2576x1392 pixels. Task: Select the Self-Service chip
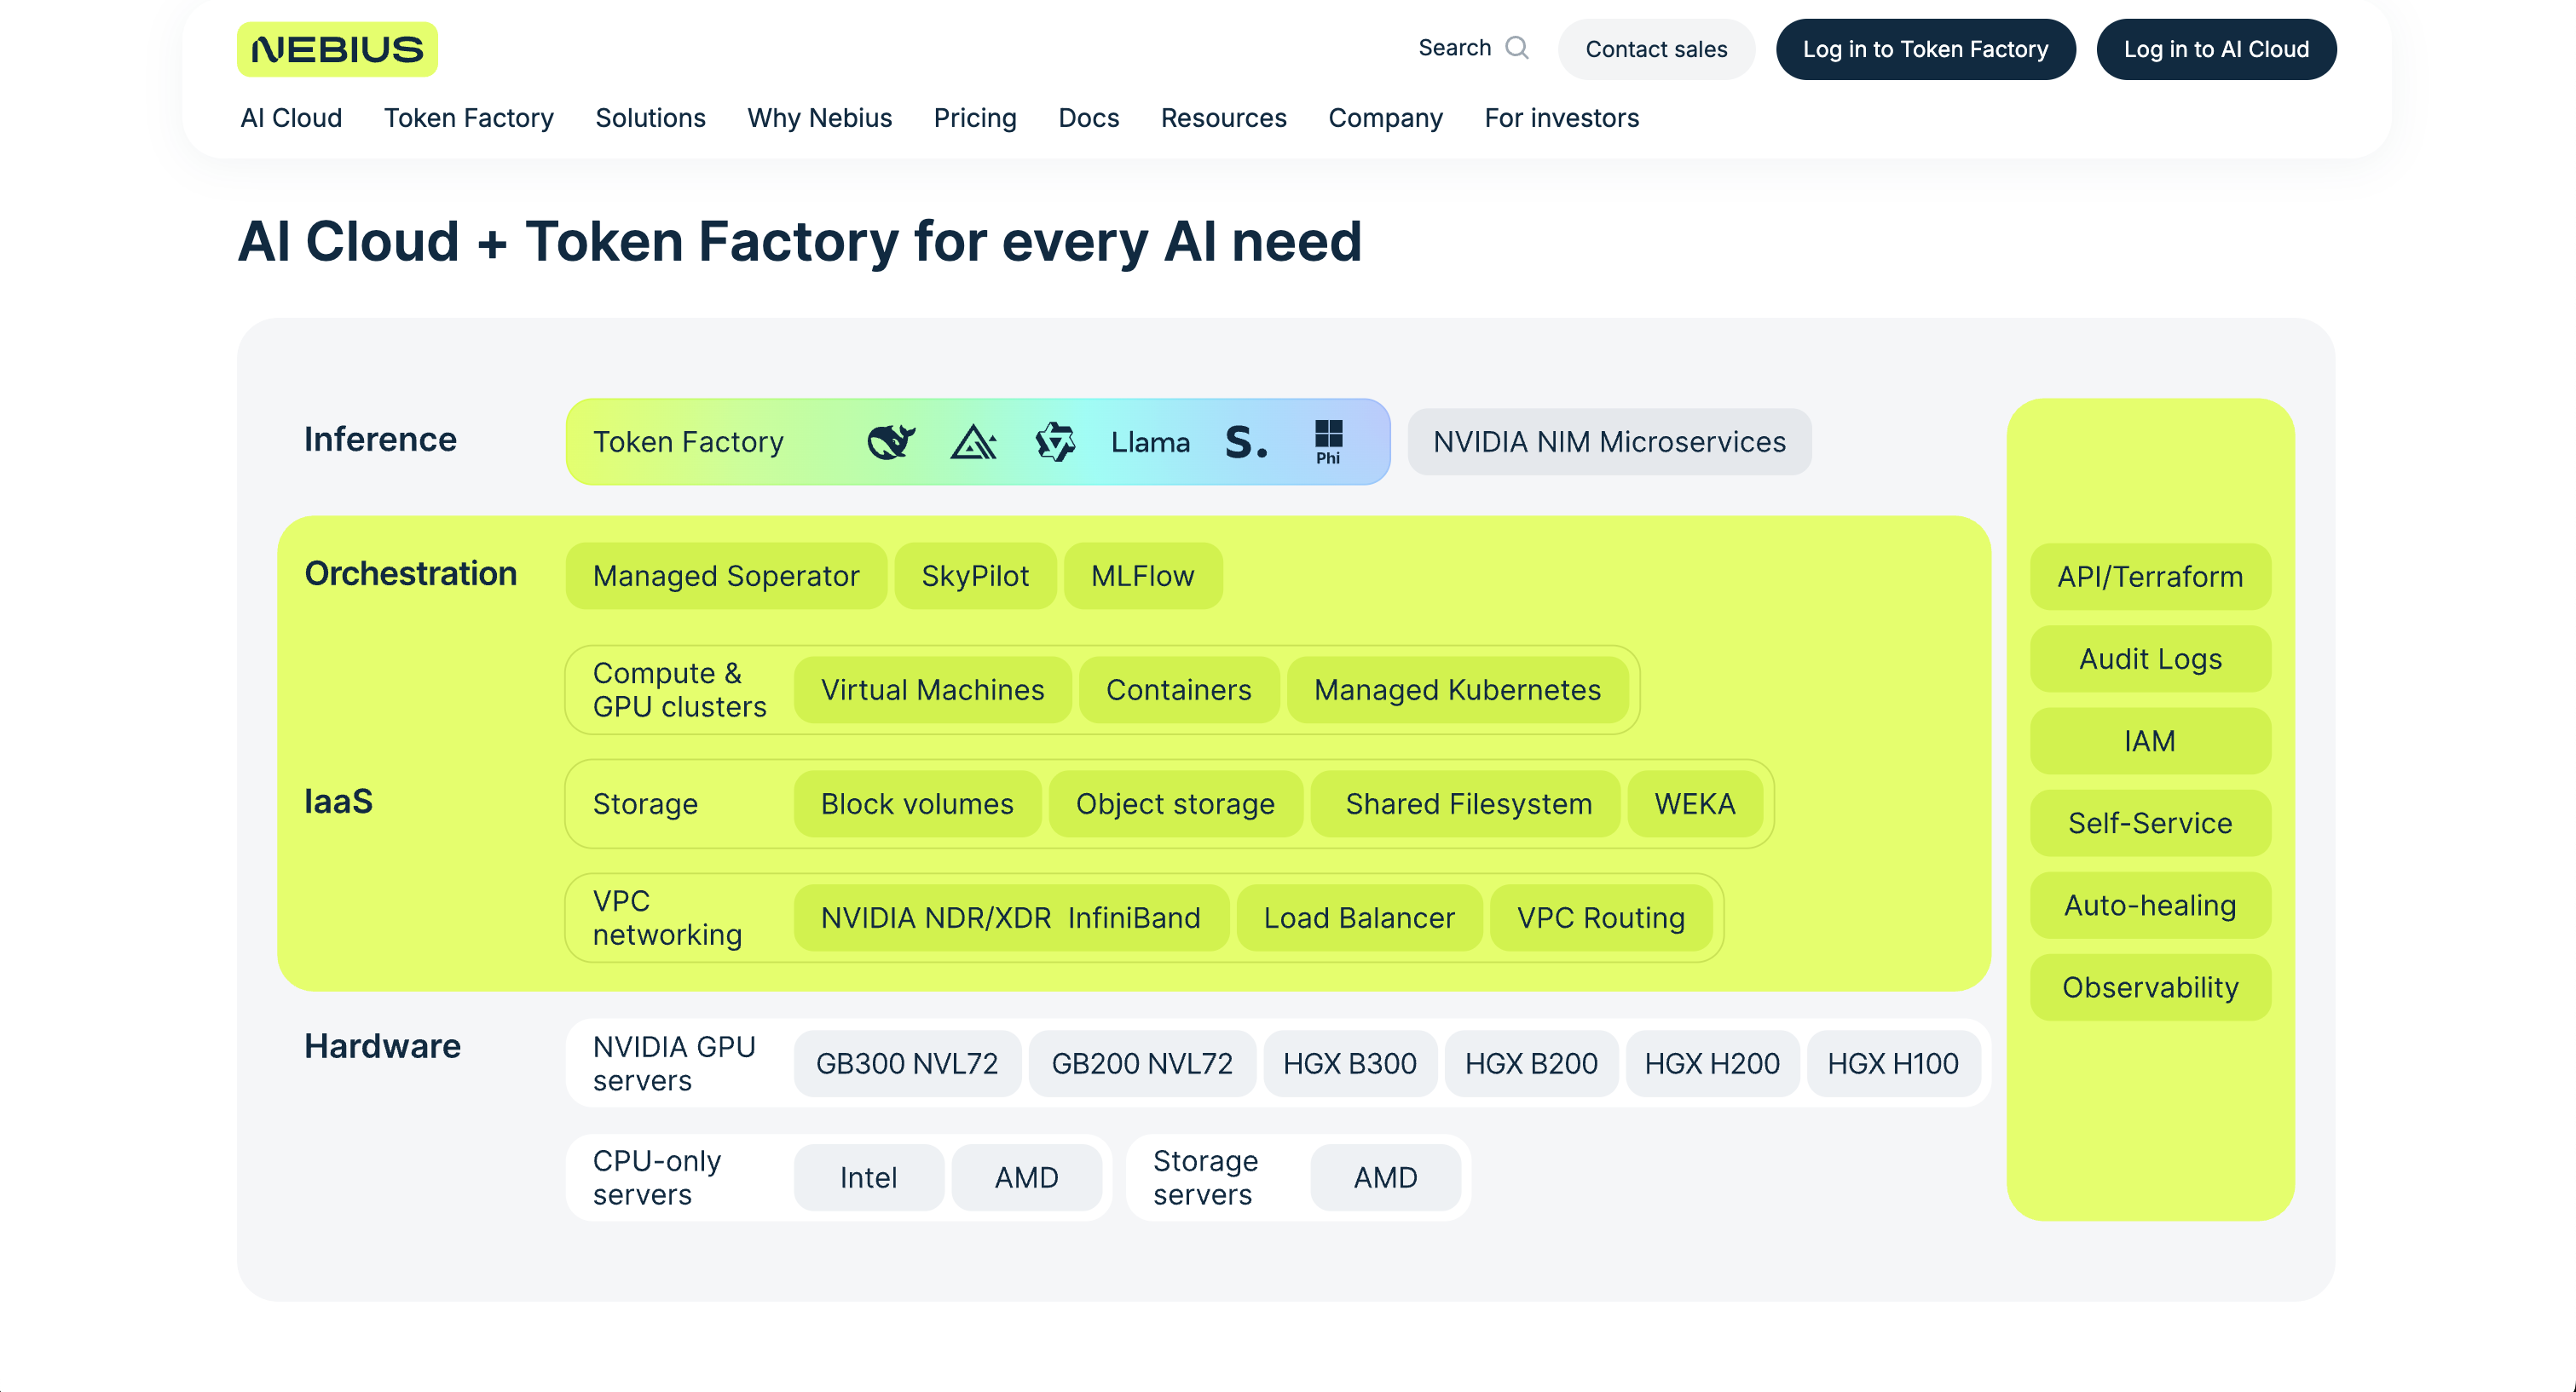pos(2150,822)
